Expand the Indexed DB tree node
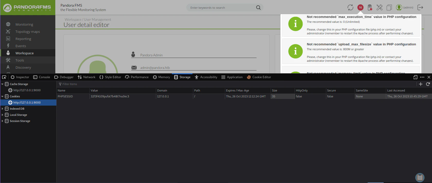The height and width of the screenshot is (183, 432). point(2,109)
